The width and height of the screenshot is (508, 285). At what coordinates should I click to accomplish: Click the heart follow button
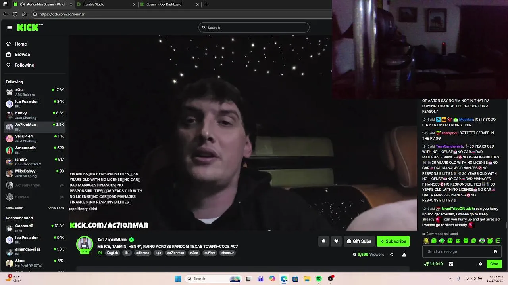(x=336, y=241)
